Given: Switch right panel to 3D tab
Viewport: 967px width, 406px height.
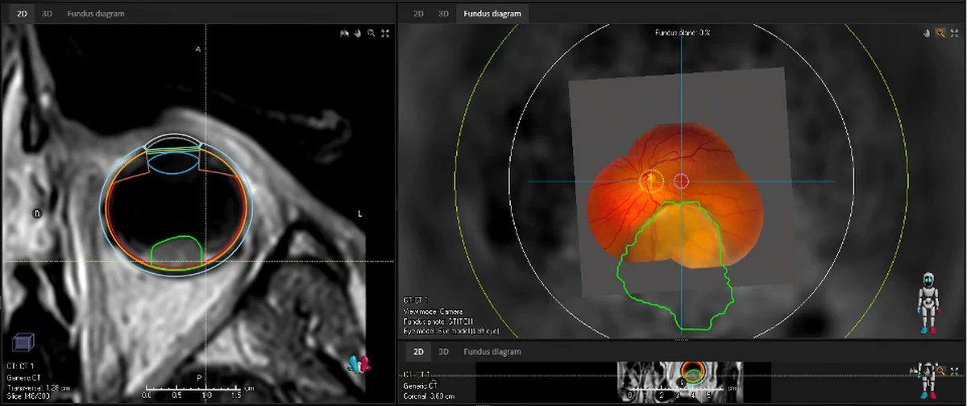Looking at the screenshot, I should point(442,14).
